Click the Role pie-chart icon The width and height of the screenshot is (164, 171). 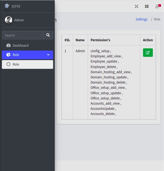(x=8, y=55)
